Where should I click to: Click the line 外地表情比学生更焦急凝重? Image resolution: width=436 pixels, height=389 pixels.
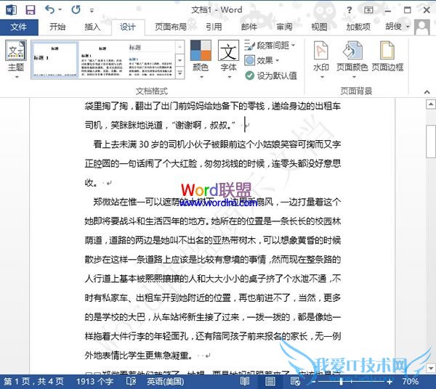(x=139, y=355)
